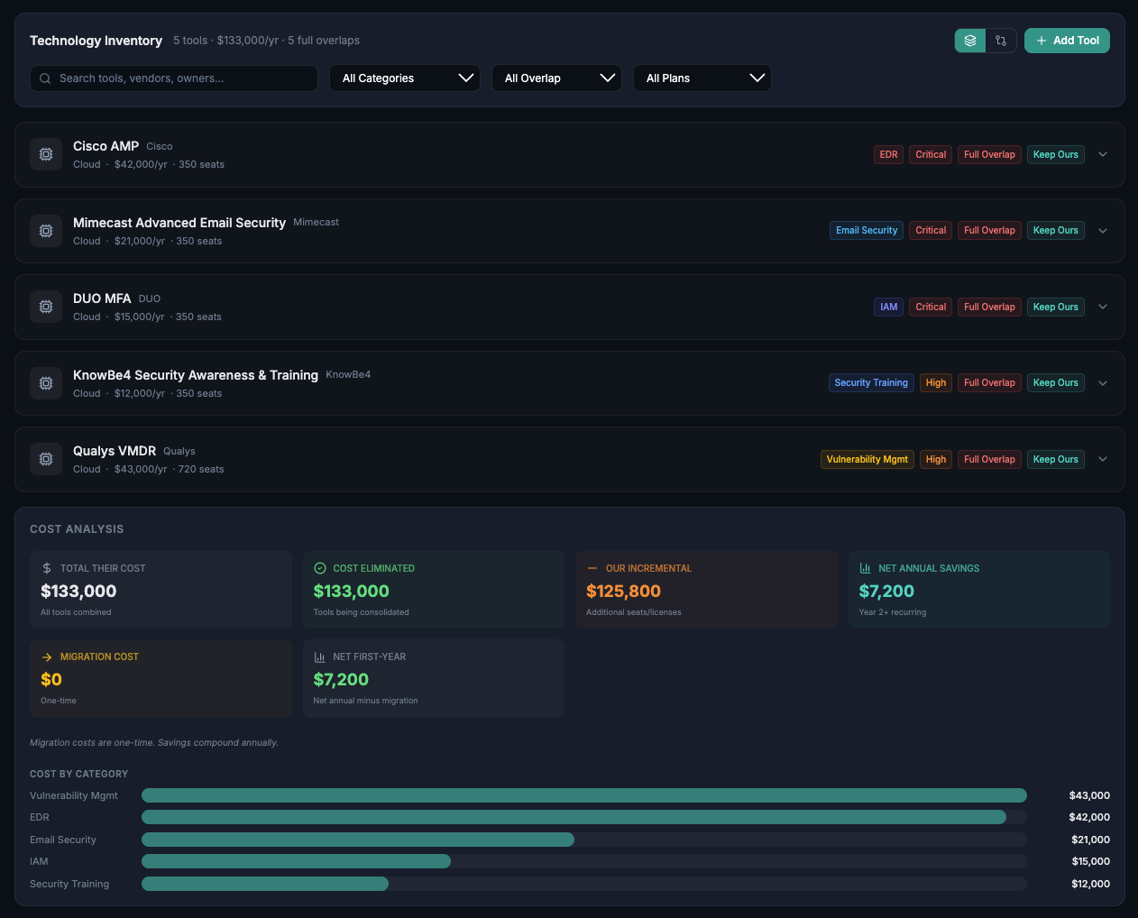Open the All Overlap filter dropdown

[556, 78]
